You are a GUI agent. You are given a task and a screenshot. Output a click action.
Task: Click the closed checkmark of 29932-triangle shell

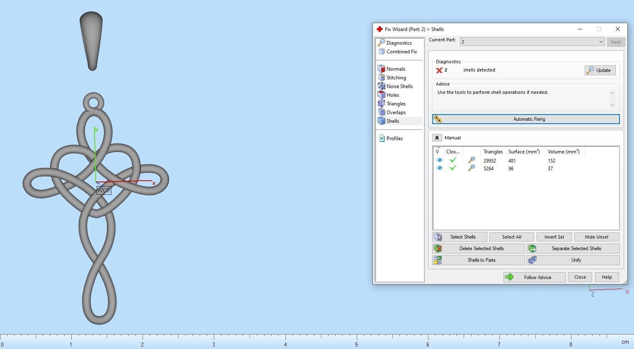pyautogui.click(x=453, y=160)
